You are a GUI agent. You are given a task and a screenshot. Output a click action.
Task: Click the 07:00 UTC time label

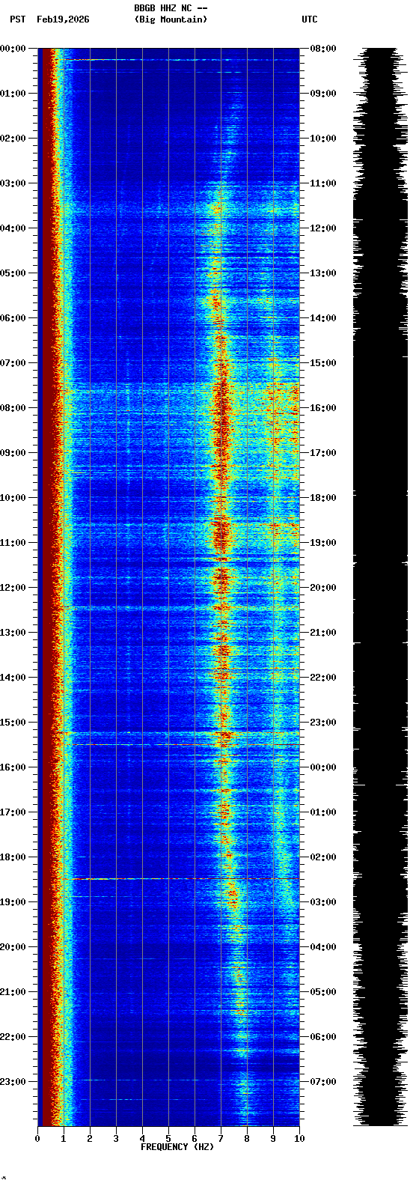coord(323,1082)
